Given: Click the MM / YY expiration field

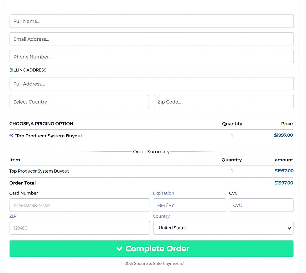Looking at the screenshot, I should [x=189, y=205].
